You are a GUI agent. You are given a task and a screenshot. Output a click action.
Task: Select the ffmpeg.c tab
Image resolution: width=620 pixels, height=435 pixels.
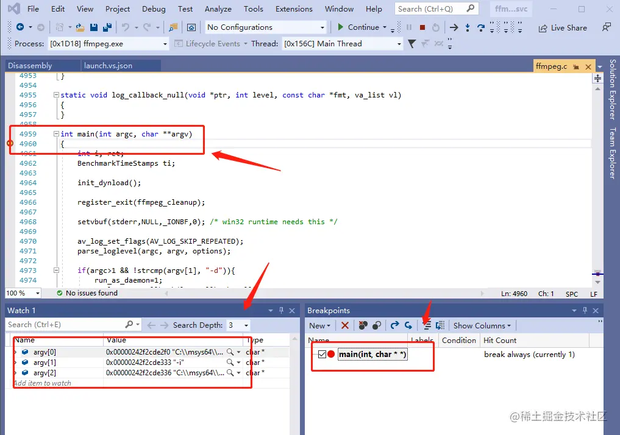coord(551,66)
